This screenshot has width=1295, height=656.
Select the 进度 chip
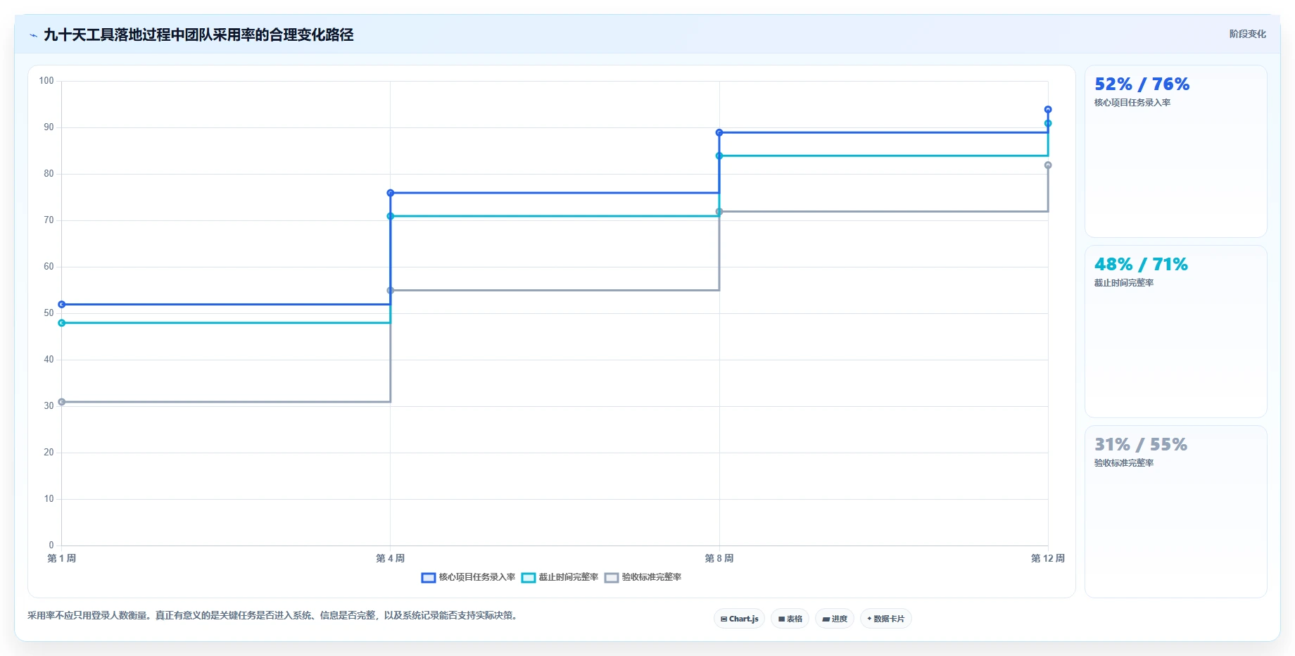click(835, 619)
